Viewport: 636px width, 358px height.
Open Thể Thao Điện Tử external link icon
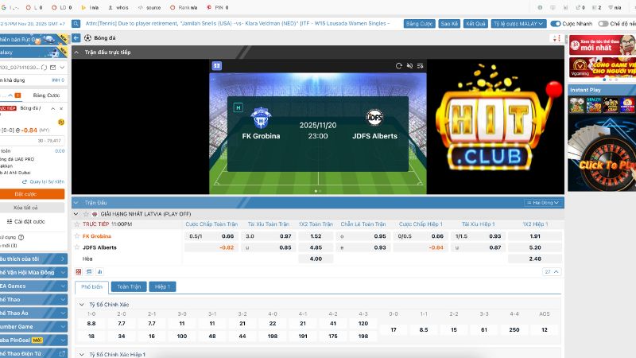[62, 353]
